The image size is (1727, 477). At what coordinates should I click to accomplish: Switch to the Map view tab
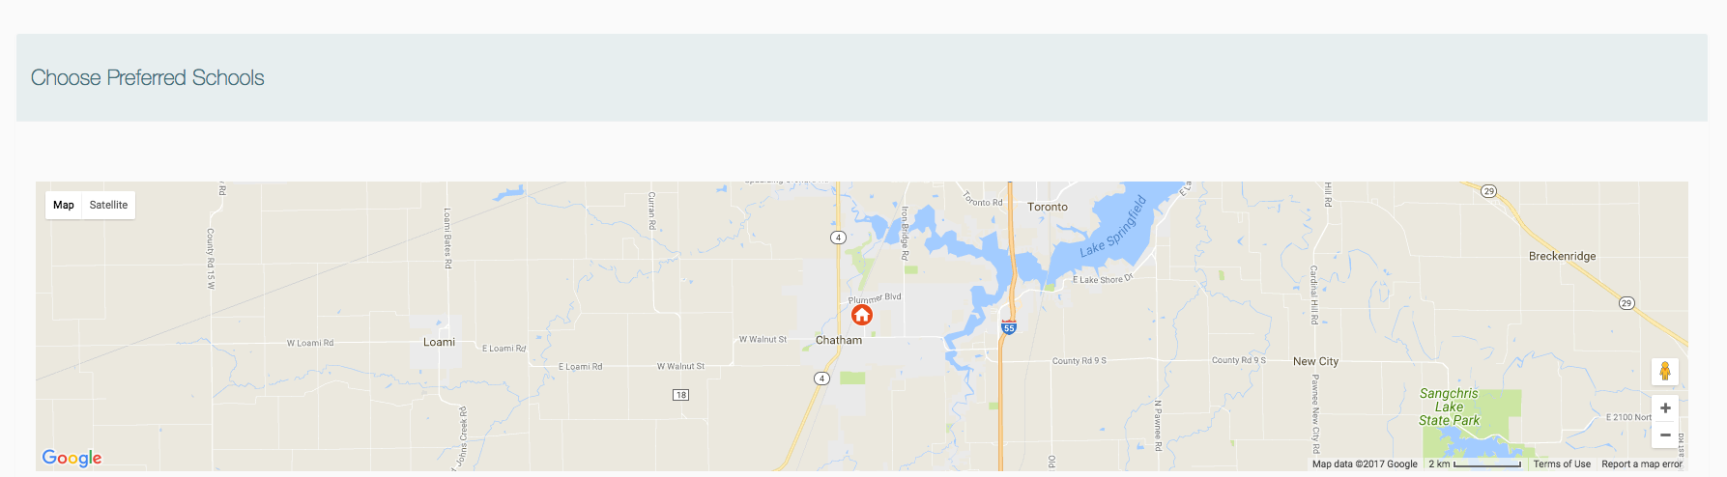pyautogui.click(x=64, y=205)
